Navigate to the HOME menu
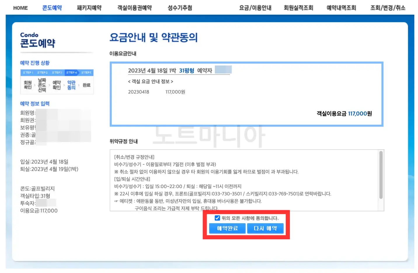 tap(20, 8)
